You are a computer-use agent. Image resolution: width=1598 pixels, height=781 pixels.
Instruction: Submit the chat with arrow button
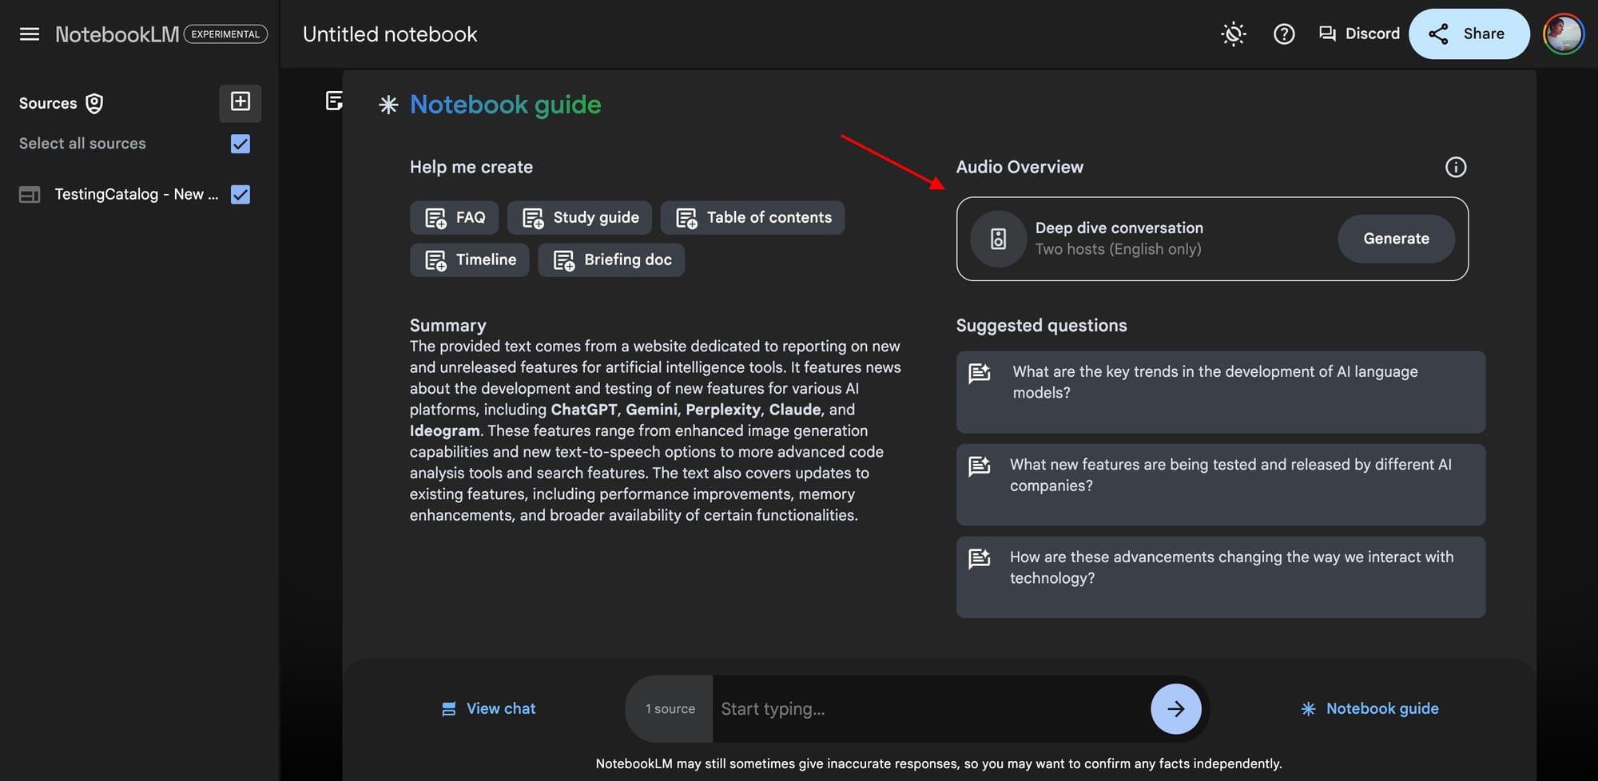tap(1175, 709)
